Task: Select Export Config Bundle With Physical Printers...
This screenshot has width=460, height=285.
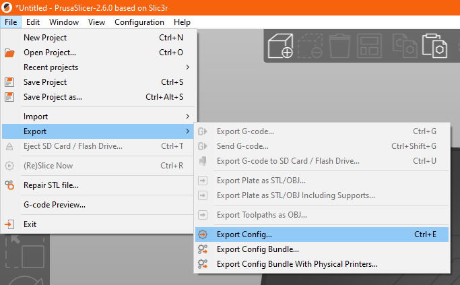Action: 322,264
